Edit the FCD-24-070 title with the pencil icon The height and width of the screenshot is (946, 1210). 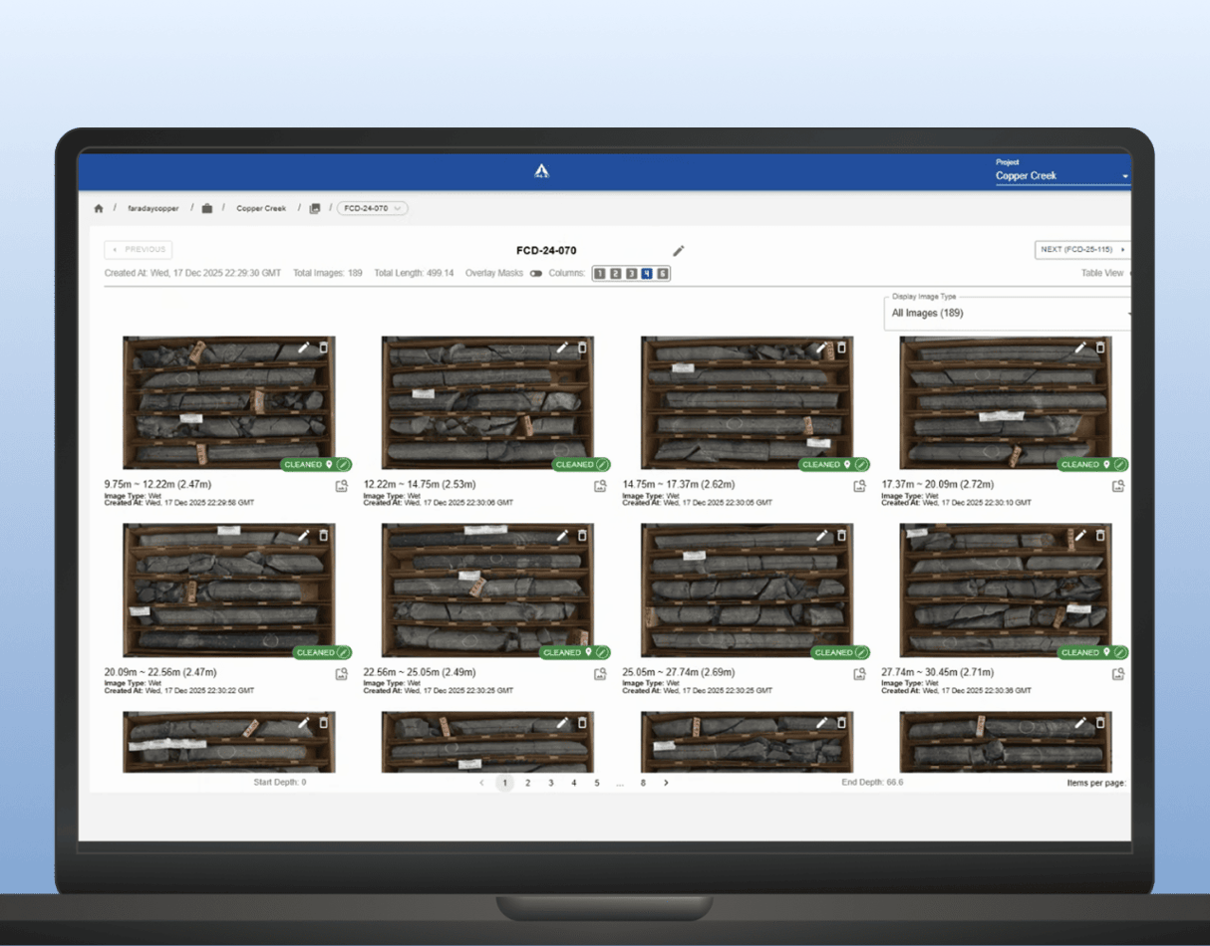679,251
